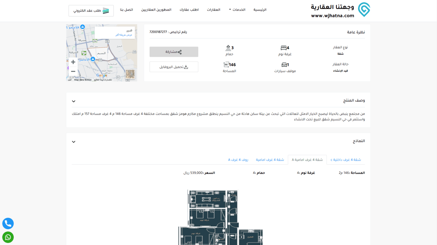Select the شقة 4 غرف داخلية c tab

(x=346, y=160)
